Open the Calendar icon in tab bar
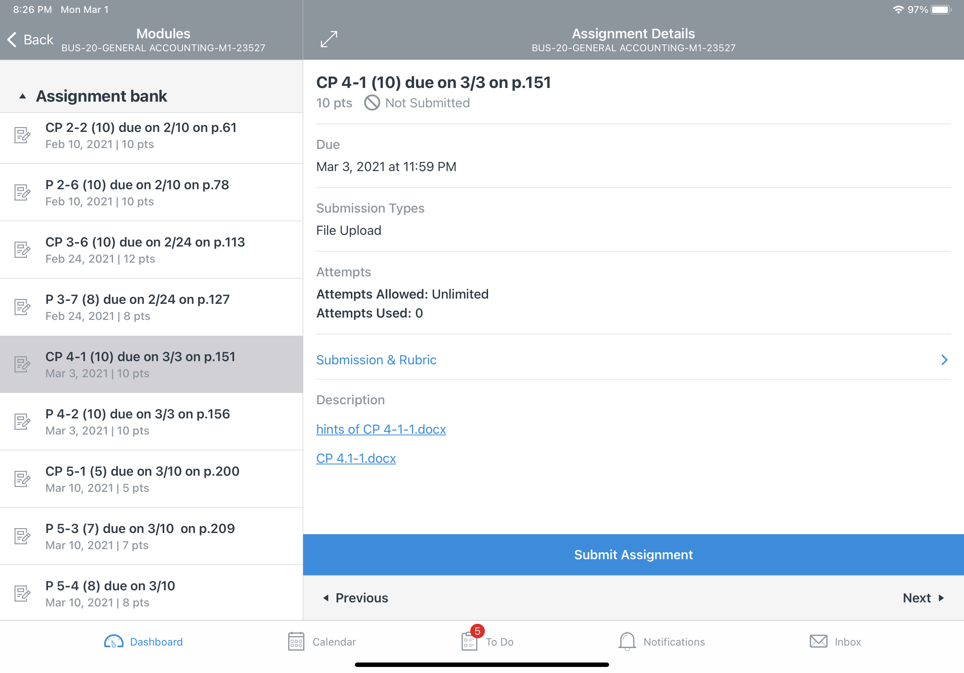This screenshot has height=673, width=964. coord(296,642)
